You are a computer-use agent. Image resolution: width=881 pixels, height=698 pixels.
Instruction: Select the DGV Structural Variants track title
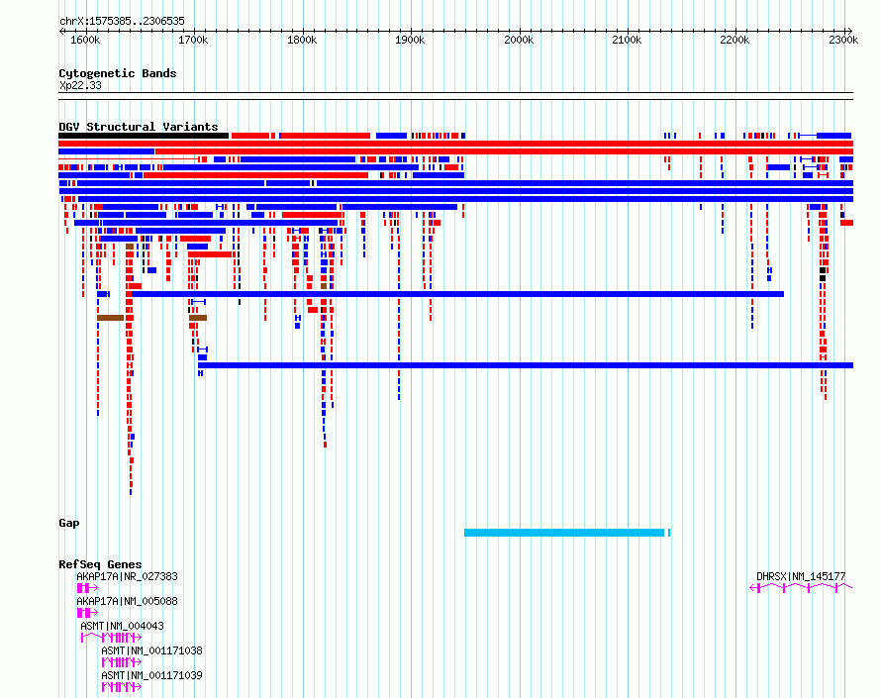(139, 127)
